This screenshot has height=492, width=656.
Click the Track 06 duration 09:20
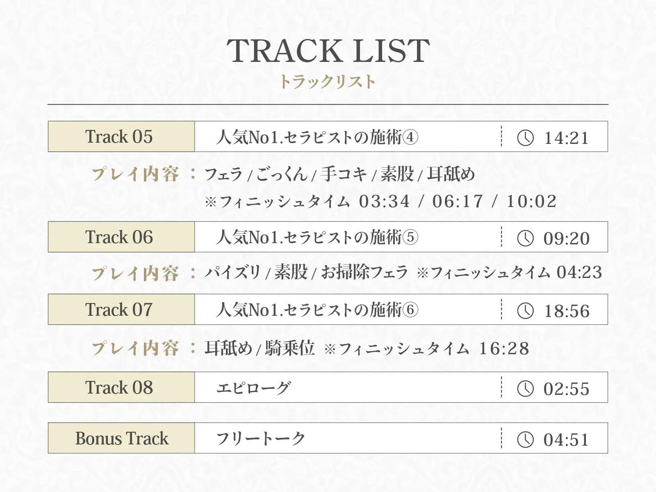click(567, 239)
